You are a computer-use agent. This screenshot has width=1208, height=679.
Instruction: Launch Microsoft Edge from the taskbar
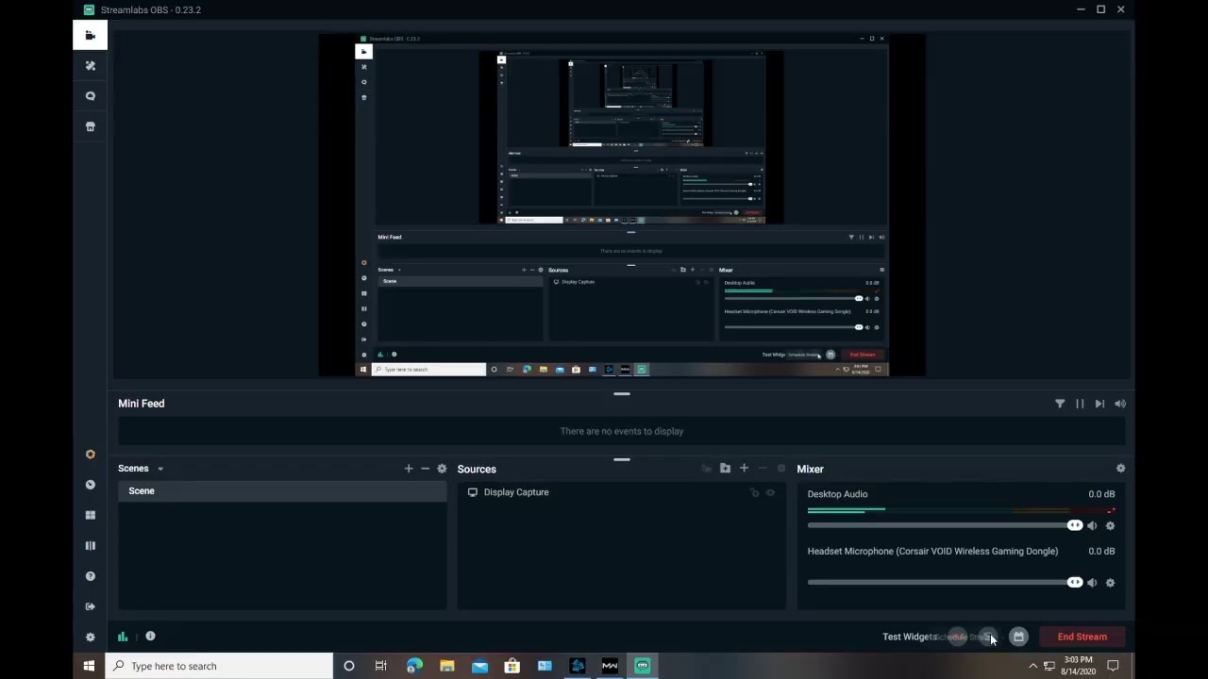pos(414,666)
